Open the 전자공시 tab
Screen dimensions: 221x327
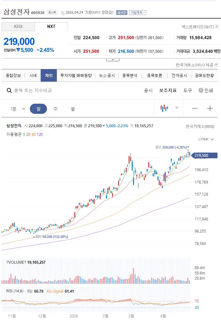click(179, 75)
